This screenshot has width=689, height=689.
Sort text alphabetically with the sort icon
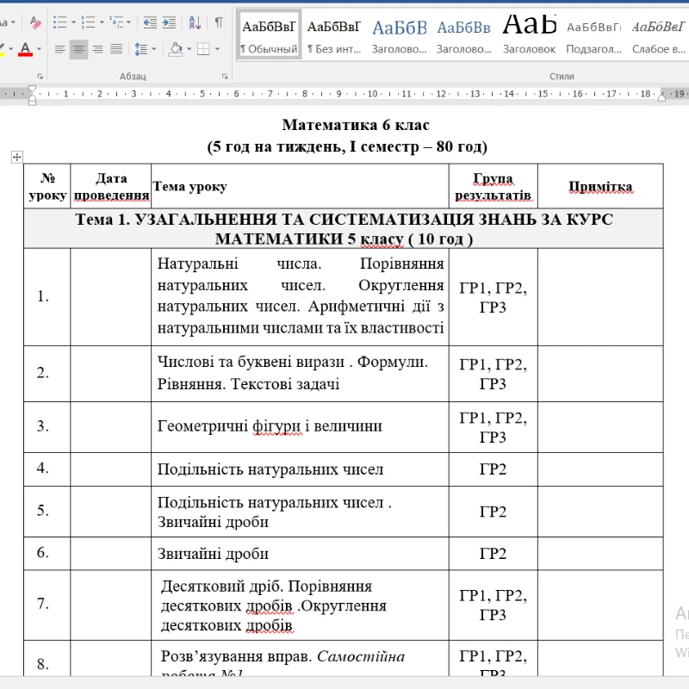point(195,22)
